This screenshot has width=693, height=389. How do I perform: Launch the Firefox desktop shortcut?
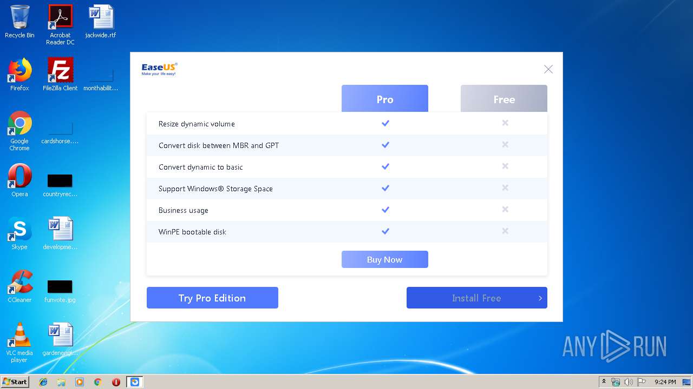pos(19,75)
